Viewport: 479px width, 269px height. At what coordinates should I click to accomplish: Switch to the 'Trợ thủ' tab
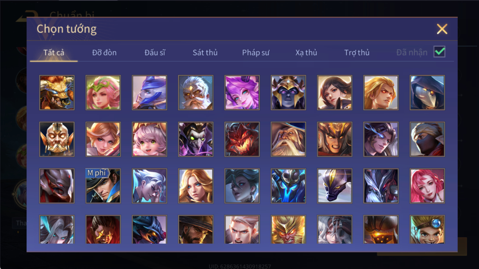[x=357, y=52]
